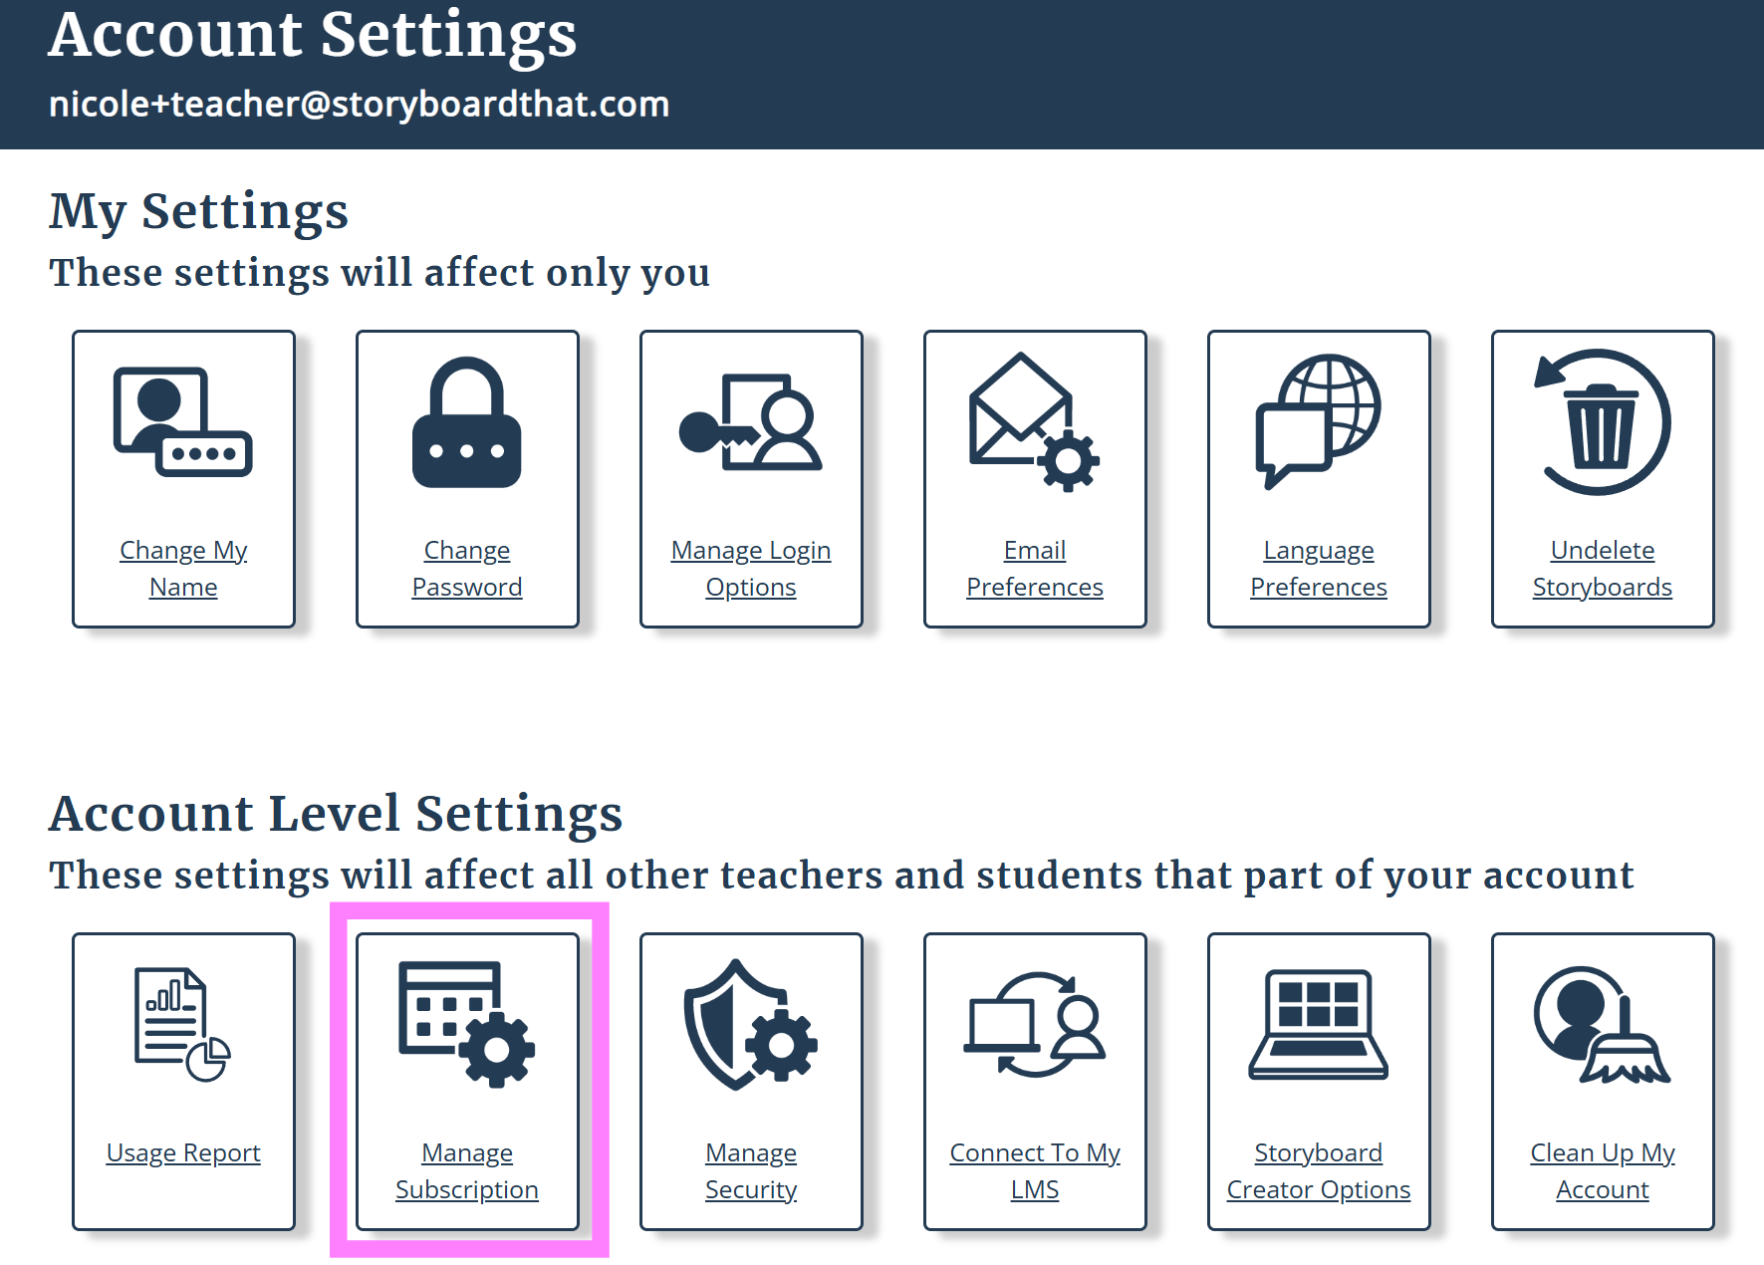Follow the Connect To My LMS link

(1035, 1171)
